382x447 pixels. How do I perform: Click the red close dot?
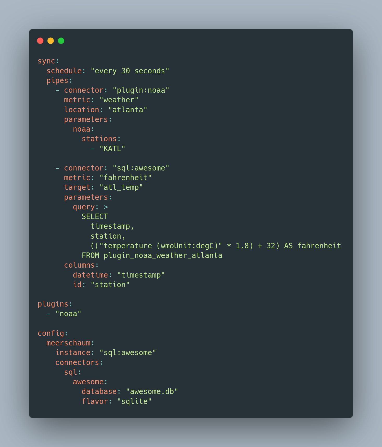point(40,41)
